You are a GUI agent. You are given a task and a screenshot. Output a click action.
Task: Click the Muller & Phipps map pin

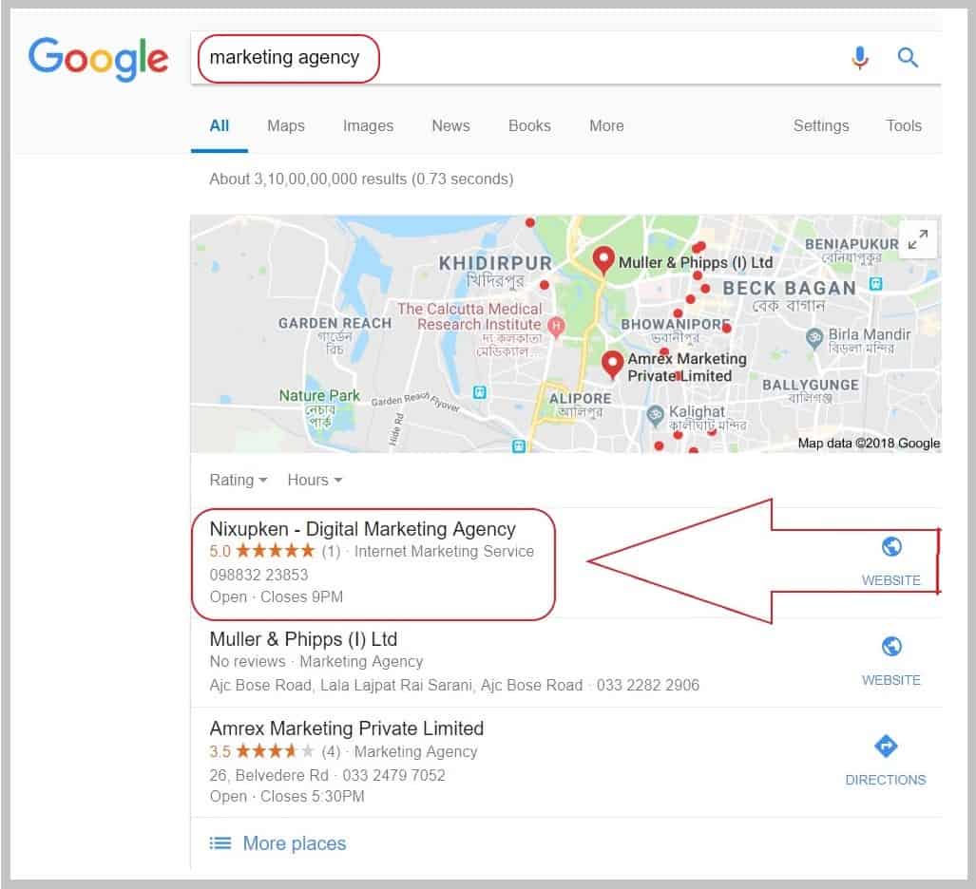point(603,260)
